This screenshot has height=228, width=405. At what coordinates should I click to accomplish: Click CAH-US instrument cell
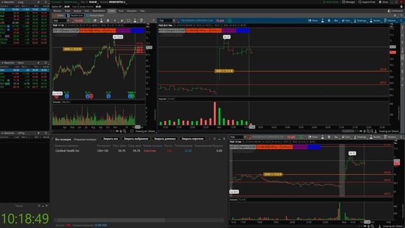pyautogui.click(x=103, y=151)
